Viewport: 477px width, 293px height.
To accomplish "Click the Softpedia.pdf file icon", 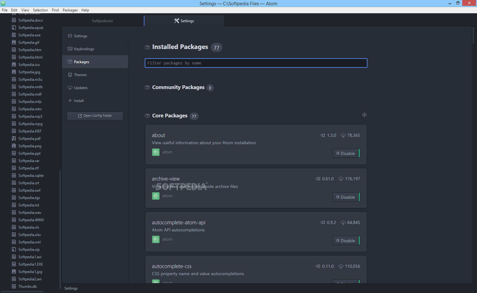I will 14,139.
